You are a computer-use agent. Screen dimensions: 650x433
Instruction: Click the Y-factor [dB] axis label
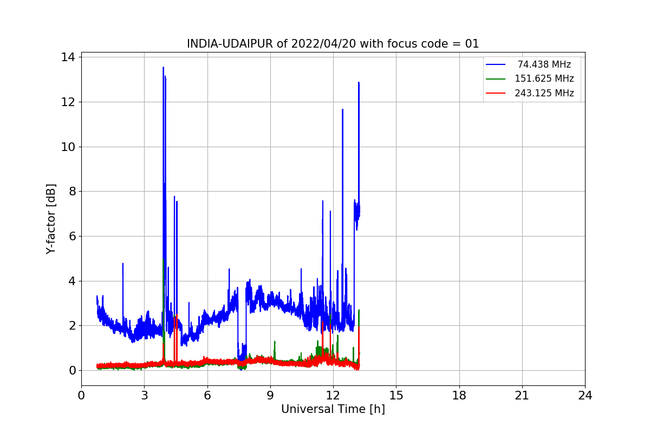click(51, 219)
